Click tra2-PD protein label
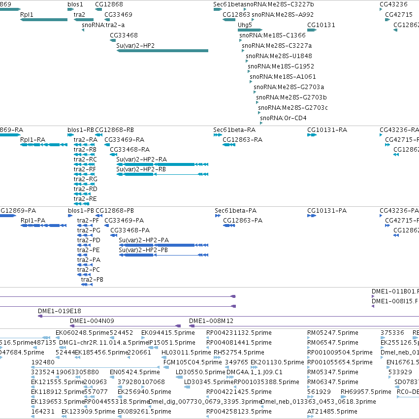Screen dimensions: 419x419 coord(89,240)
